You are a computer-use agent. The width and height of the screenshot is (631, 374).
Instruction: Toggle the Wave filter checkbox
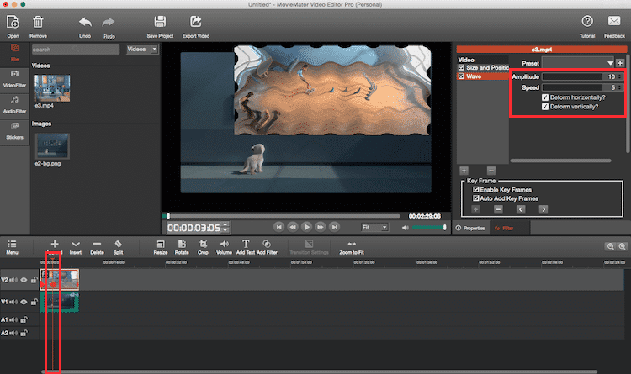click(x=462, y=76)
